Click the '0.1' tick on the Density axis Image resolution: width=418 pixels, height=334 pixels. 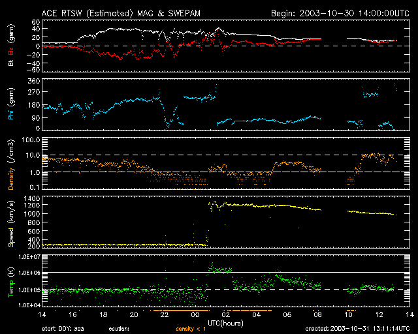point(35,187)
